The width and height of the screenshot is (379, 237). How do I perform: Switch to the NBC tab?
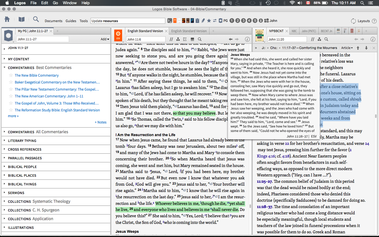click(x=294, y=31)
